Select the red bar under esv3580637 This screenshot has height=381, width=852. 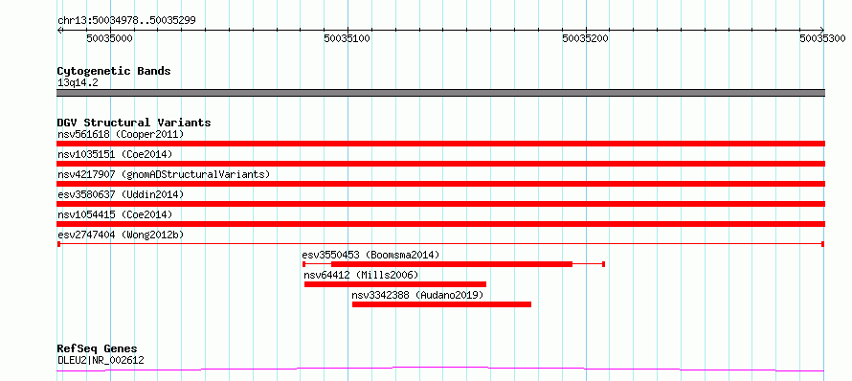click(x=440, y=204)
